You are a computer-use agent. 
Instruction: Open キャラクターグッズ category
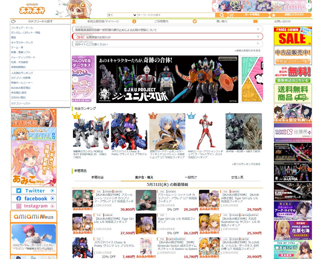[22, 42]
